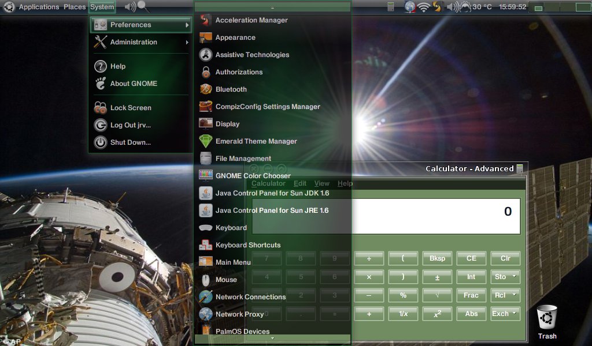The width and height of the screenshot is (592, 346).
Task: Click the 1/x reciprocal button
Action: pos(403,314)
